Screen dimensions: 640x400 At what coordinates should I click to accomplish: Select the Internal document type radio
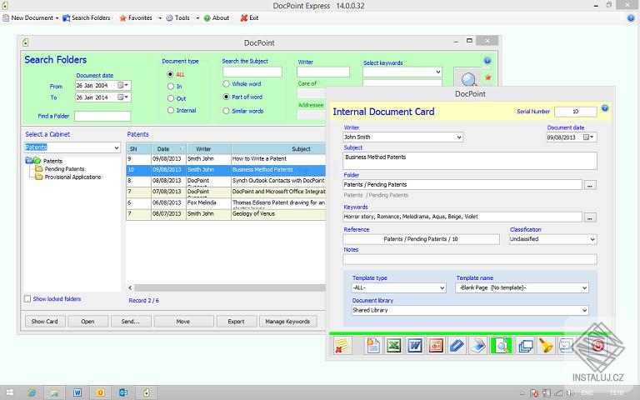coord(171,110)
